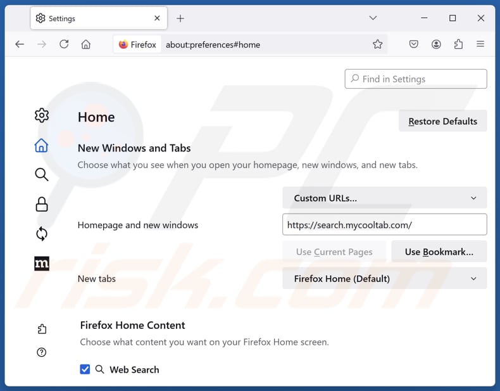Viewport: 500px width, 391px height.
Task: Click the homepage URL field search.mycooltab.com
Action: 385,225
